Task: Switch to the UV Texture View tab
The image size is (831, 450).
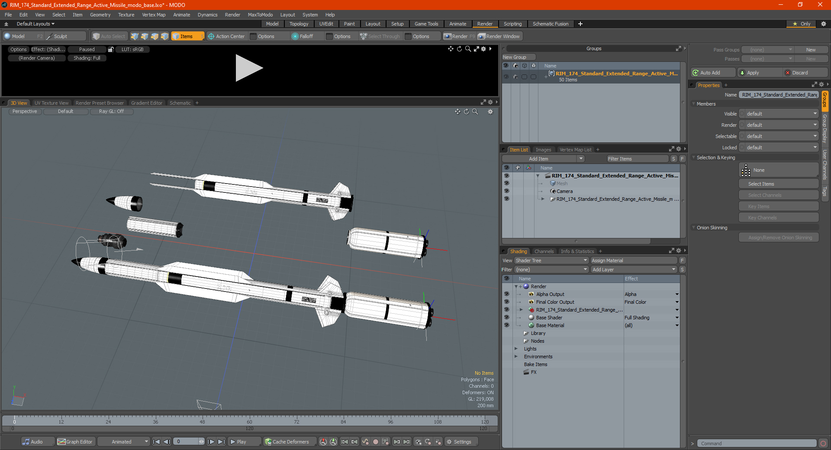Action: (x=52, y=103)
